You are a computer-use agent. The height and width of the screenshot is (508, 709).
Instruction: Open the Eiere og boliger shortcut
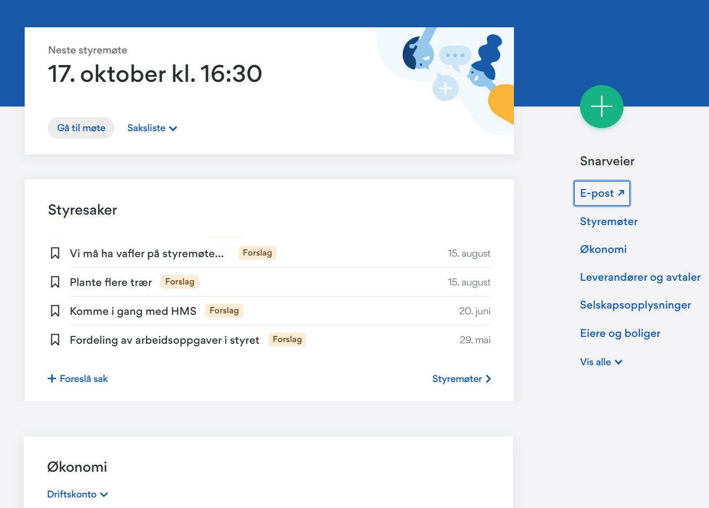click(x=620, y=334)
